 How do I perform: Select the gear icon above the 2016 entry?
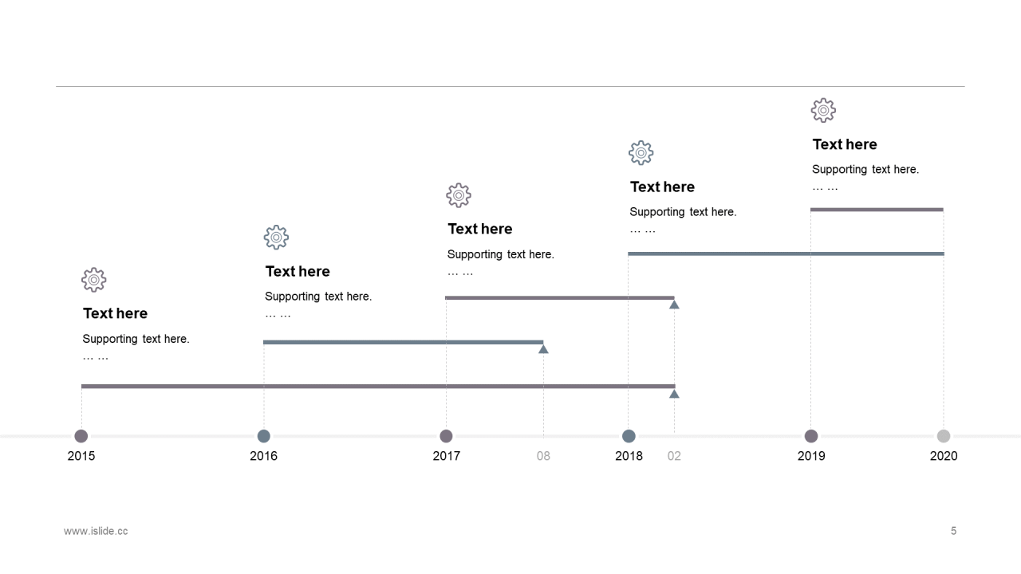tap(276, 238)
